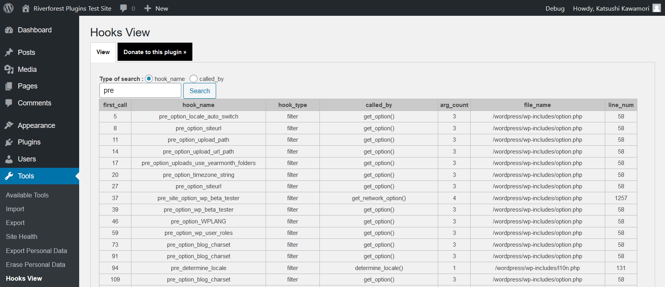Click pre_option_wp_user_roles cell
This screenshot has height=287, width=665.
pyautogui.click(x=198, y=233)
